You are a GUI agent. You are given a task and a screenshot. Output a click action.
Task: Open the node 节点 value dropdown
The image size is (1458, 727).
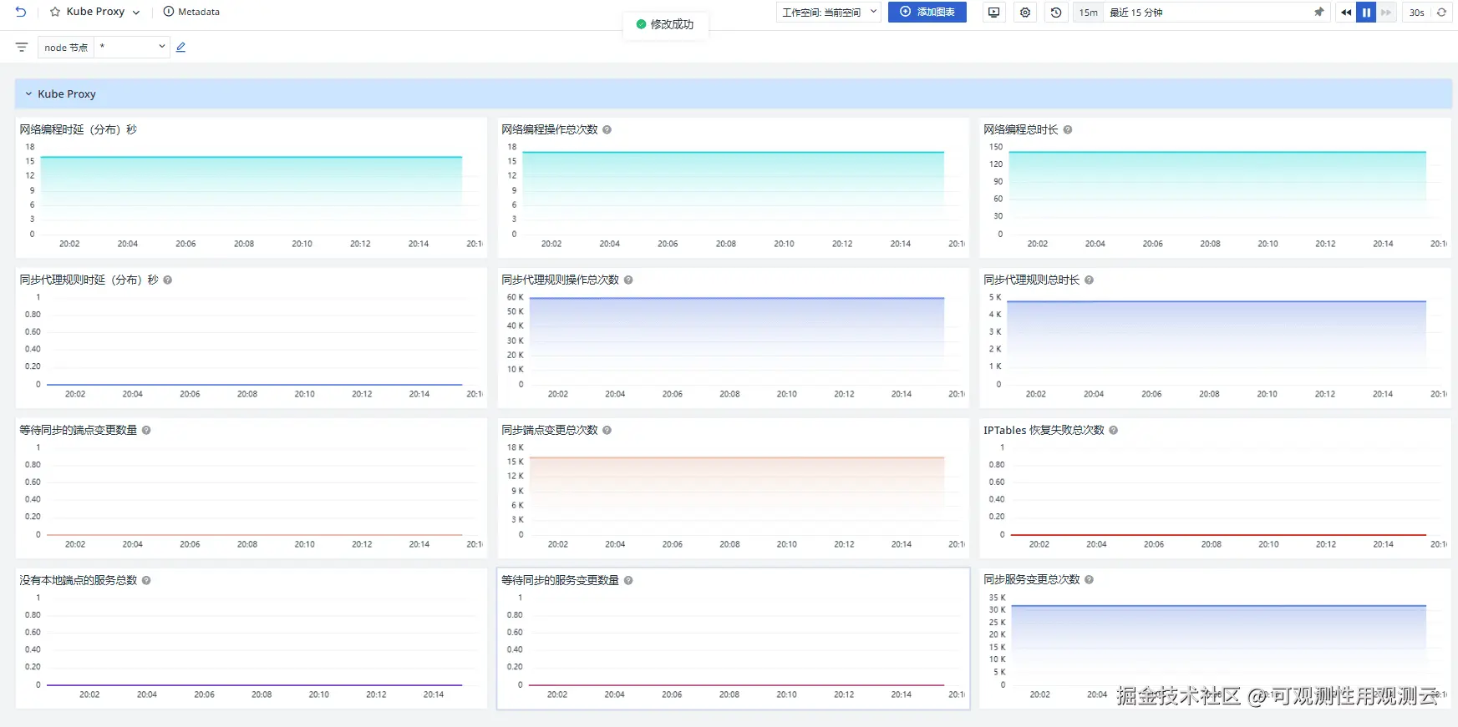click(132, 48)
